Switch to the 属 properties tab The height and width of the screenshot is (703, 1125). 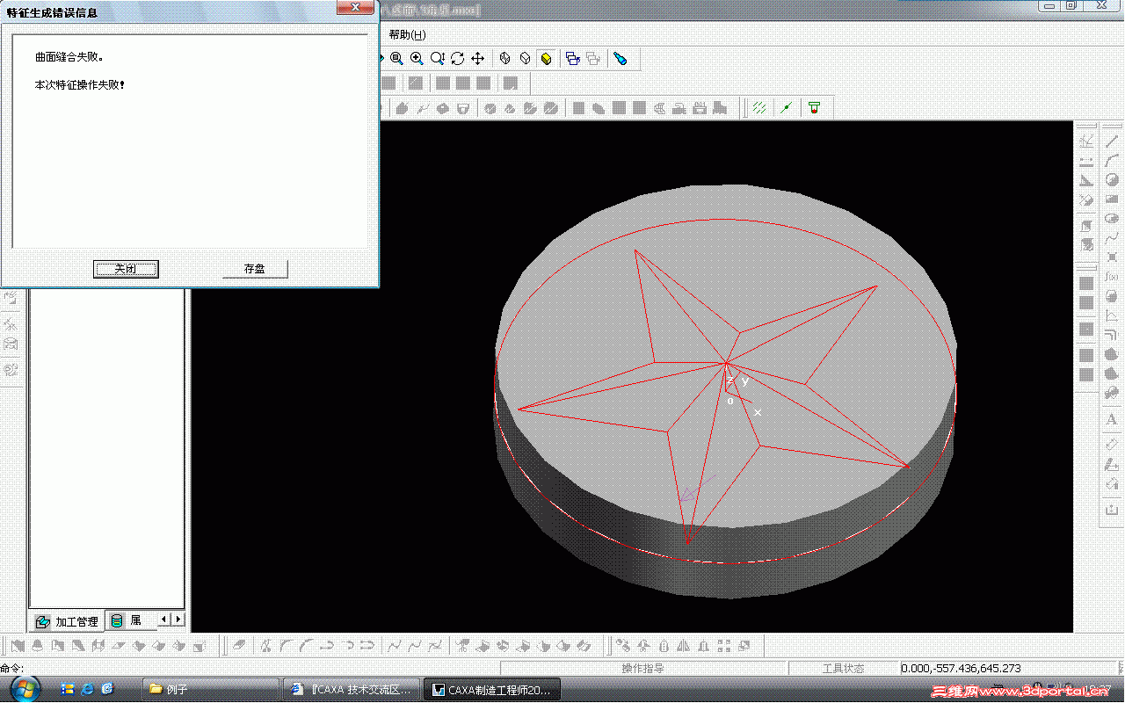click(128, 620)
